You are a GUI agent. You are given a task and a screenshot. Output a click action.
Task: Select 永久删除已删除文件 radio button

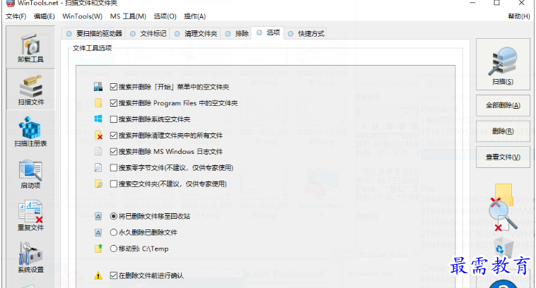113,232
